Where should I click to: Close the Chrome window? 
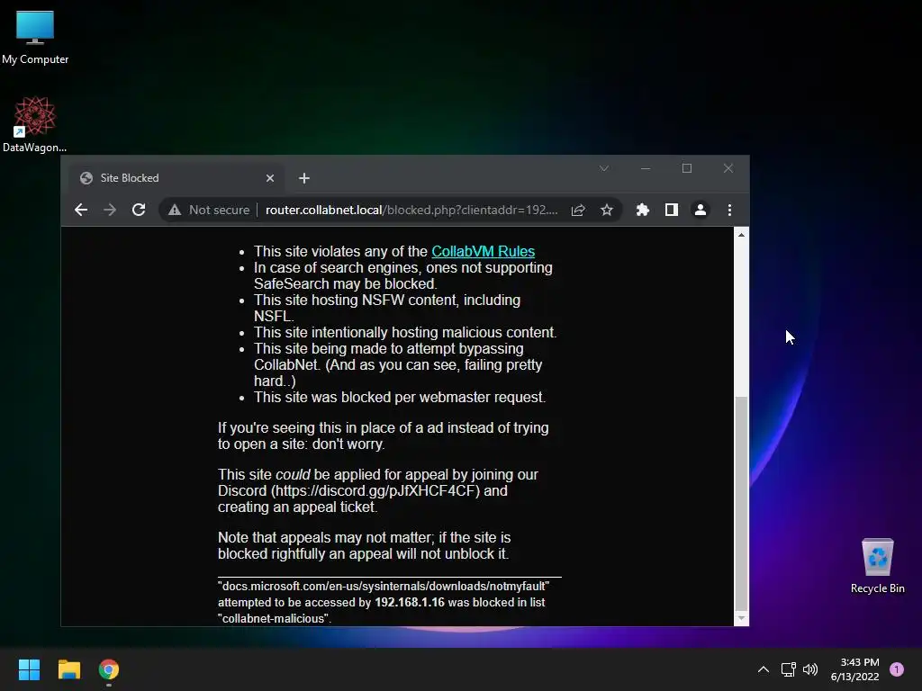tap(728, 168)
